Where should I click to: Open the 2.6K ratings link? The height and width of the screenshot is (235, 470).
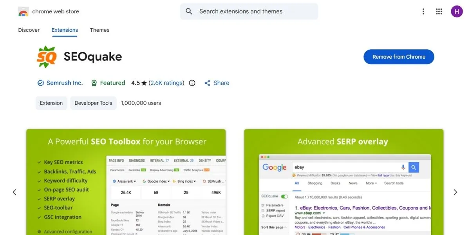[x=166, y=83]
